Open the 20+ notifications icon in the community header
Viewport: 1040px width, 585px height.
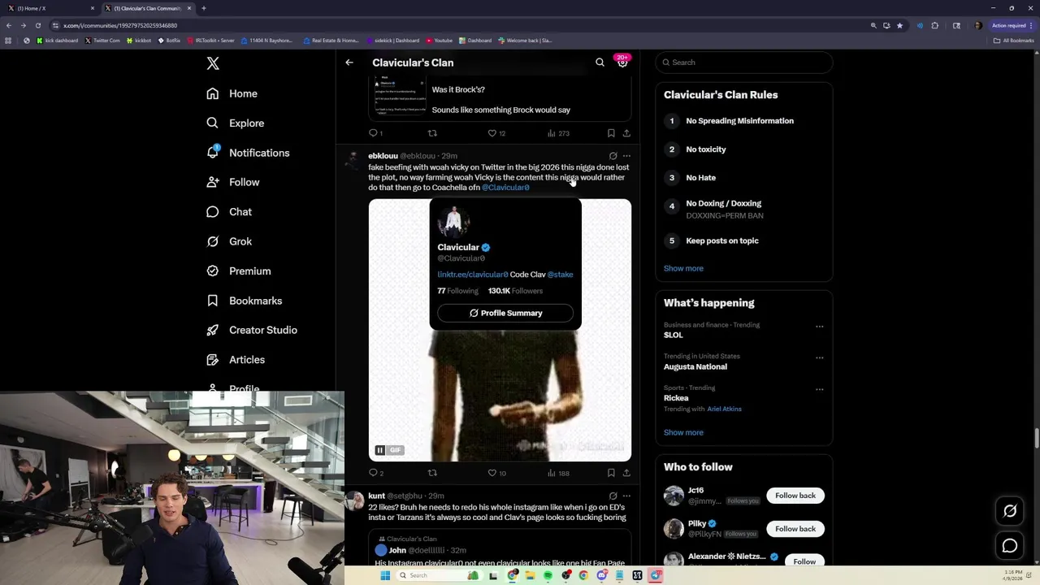pos(622,62)
